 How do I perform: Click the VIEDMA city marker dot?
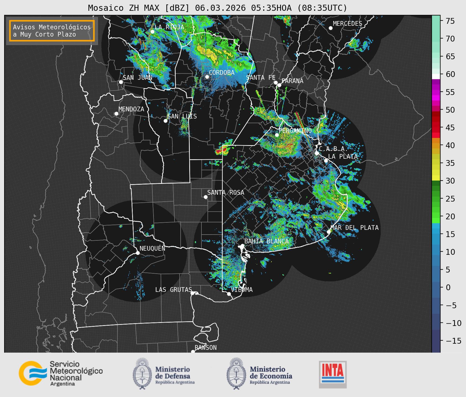229,294
